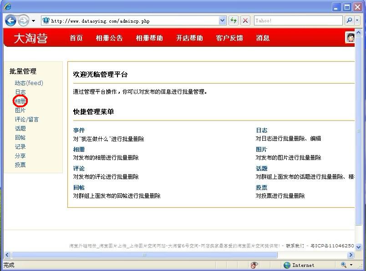Open the 日志 quick management link
366x271 pixels.
point(262,130)
